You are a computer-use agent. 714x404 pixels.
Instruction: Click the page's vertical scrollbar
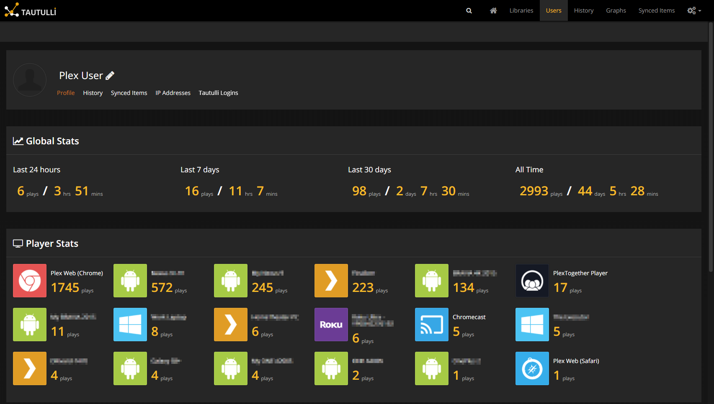711,146
